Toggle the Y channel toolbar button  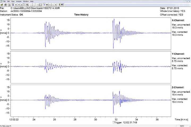click(x=19, y=4)
